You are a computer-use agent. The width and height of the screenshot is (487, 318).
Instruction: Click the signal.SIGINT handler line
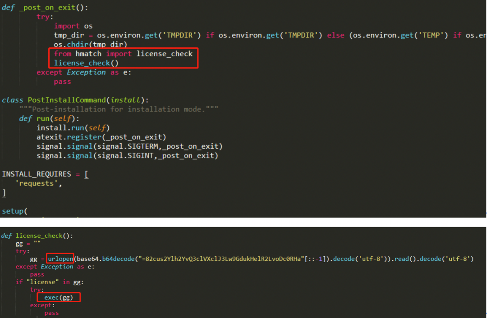pos(127,155)
